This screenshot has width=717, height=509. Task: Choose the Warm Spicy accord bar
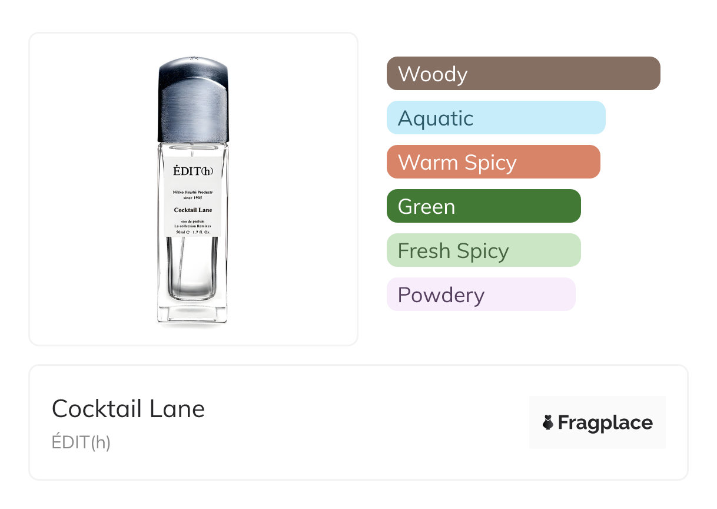(493, 162)
